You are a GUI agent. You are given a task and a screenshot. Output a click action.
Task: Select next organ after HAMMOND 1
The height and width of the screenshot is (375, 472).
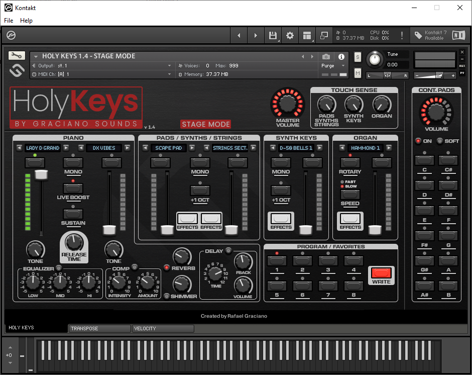[x=389, y=148]
